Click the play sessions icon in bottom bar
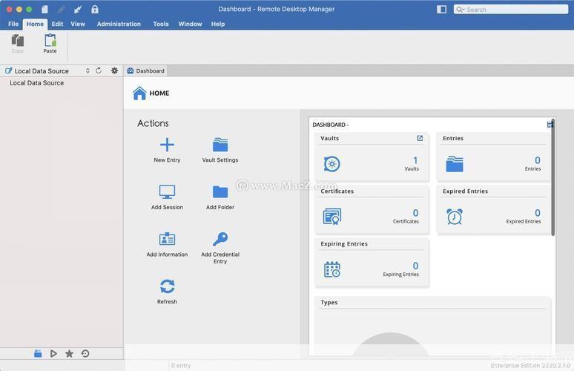This screenshot has height=371, width=574. (x=53, y=353)
